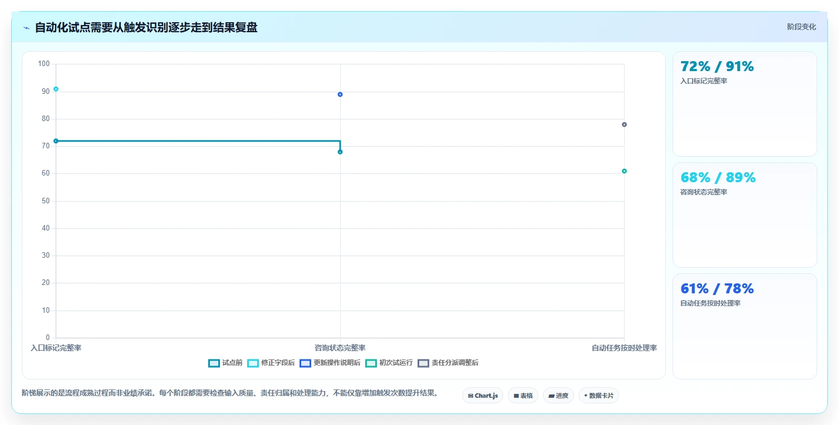The width and height of the screenshot is (839, 425).
Task: Click the y-axis value 50
Action: pos(46,201)
